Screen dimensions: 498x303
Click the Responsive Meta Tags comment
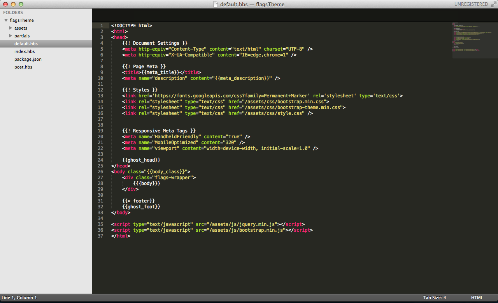[159, 131]
